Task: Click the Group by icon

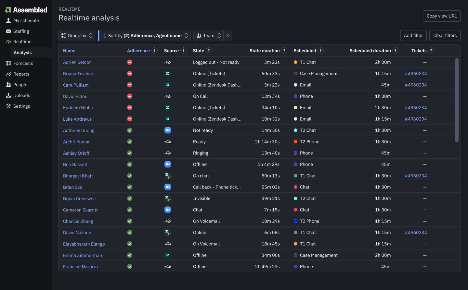Action: (x=64, y=36)
